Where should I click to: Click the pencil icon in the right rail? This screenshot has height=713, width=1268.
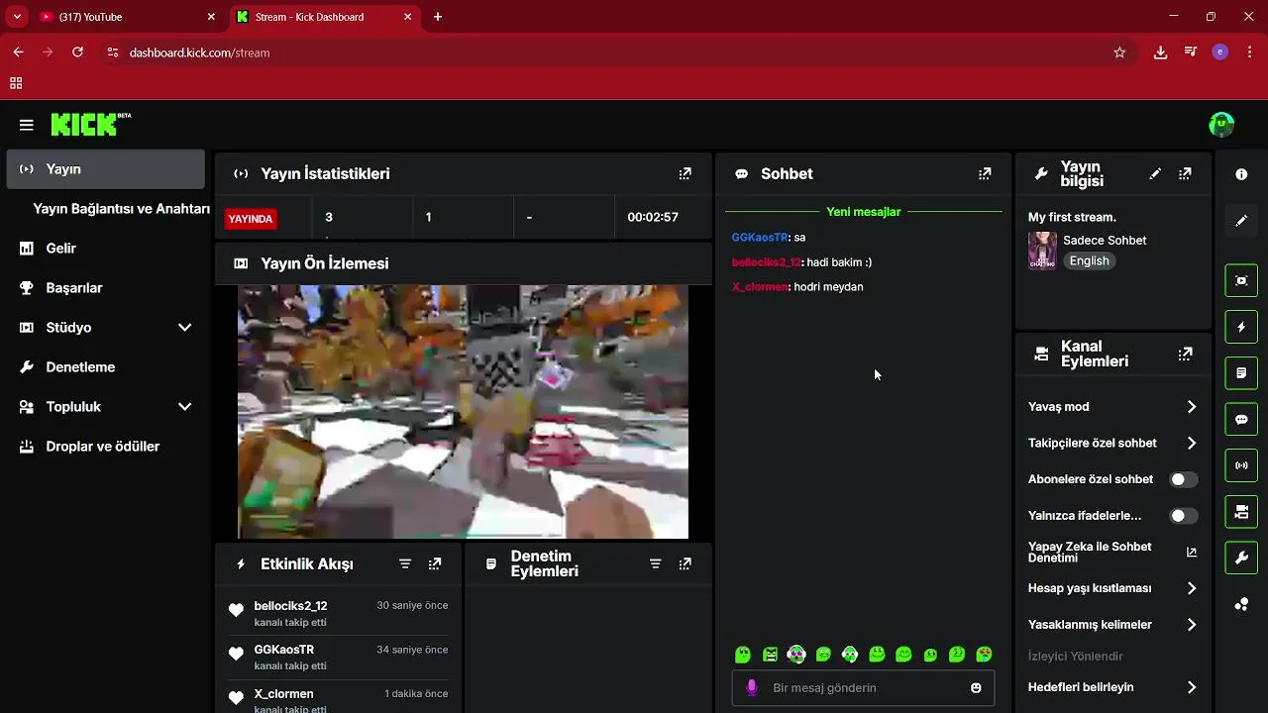[1241, 220]
